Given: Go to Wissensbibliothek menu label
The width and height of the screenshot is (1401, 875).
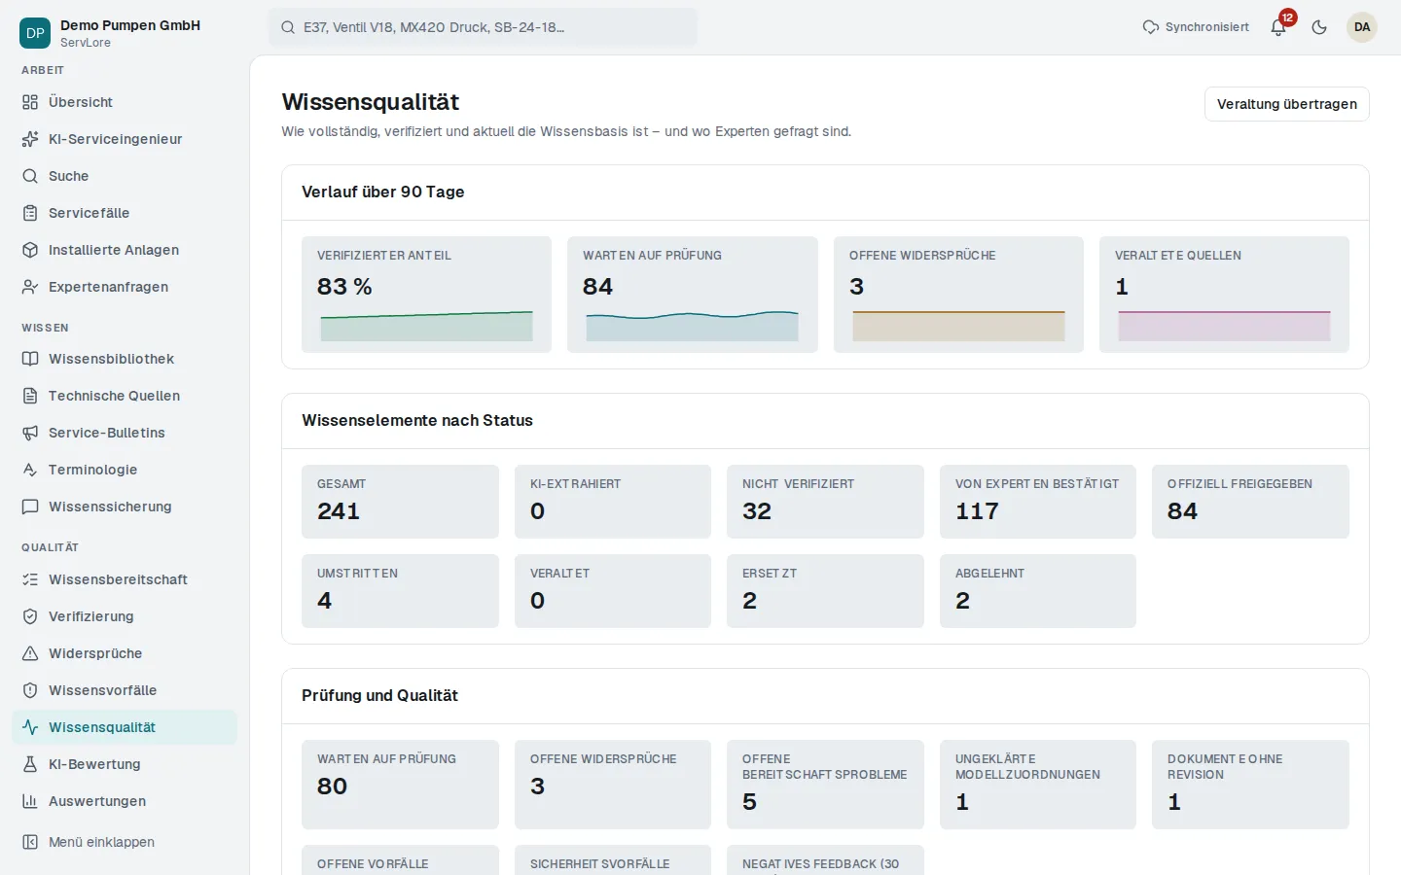Looking at the screenshot, I should point(112,359).
